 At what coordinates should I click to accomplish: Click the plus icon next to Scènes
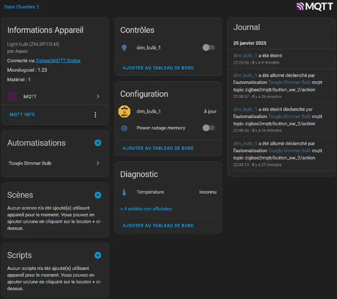(x=98, y=195)
